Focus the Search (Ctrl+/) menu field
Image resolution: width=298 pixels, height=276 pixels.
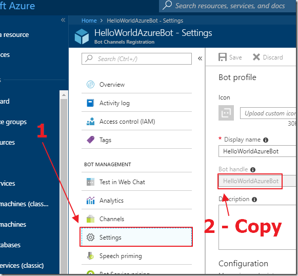point(136,58)
